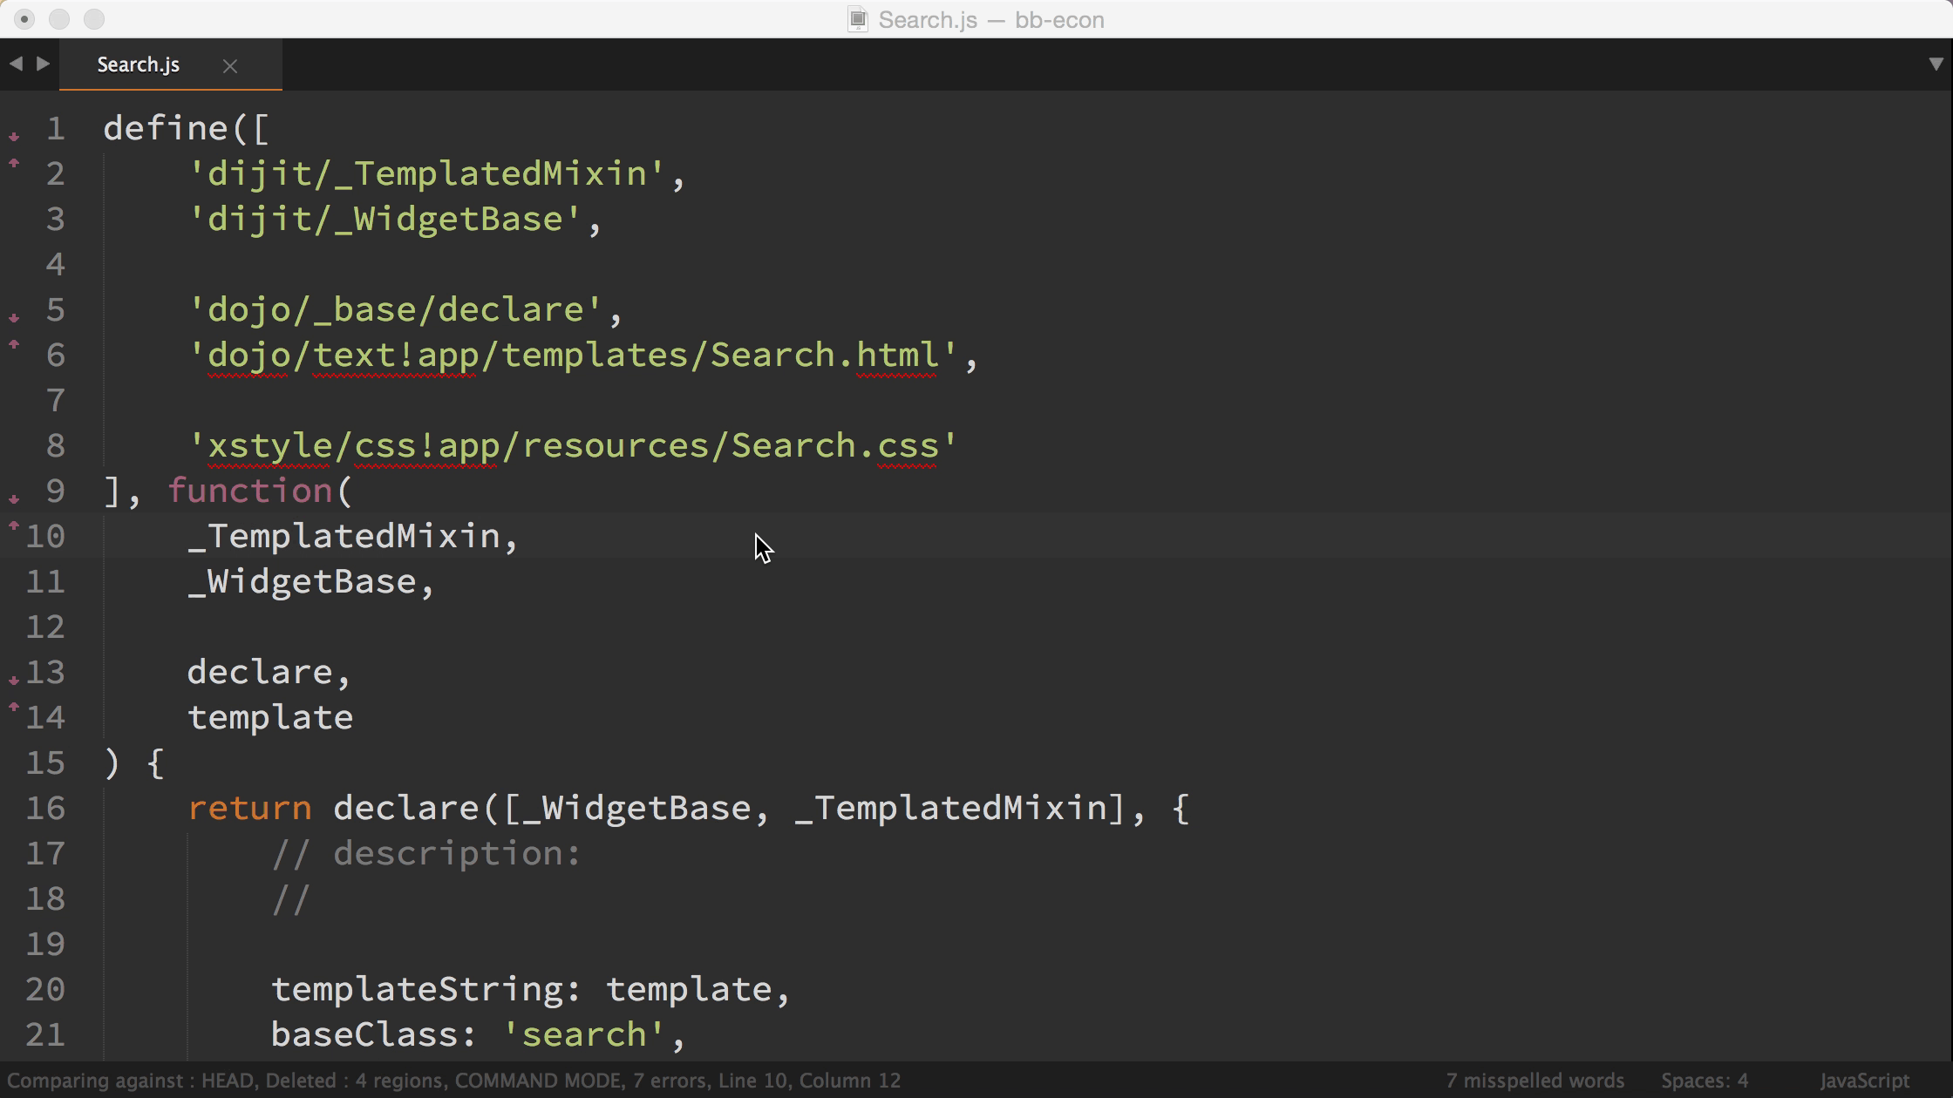Click the git gutter marker on line 5
Viewport: 1953px width, 1098px height.
14,318
